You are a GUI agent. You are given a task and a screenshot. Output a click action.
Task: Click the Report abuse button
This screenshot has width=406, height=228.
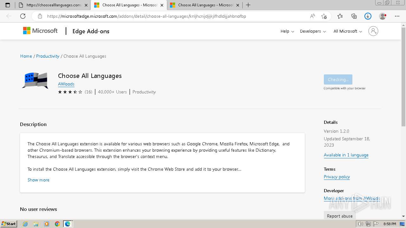[340, 216]
